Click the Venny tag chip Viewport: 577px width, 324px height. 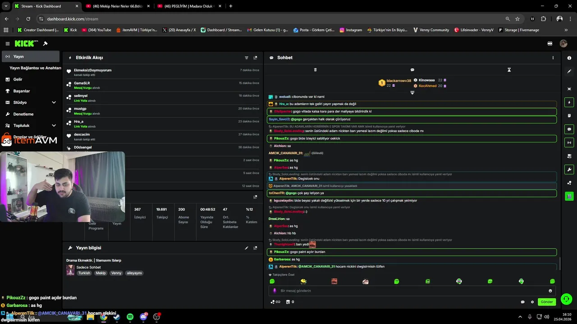pos(116,273)
